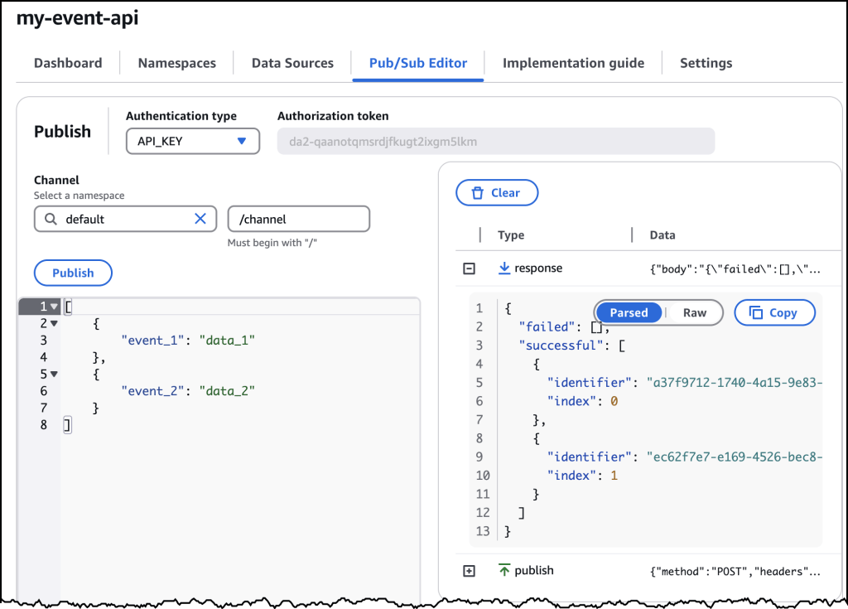Click the Authorization token field
848x609 pixels.
(495, 142)
